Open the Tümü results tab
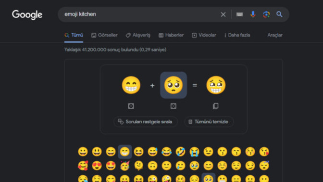Image resolution: width=323 pixels, height=182 pixels. point(74,35)
